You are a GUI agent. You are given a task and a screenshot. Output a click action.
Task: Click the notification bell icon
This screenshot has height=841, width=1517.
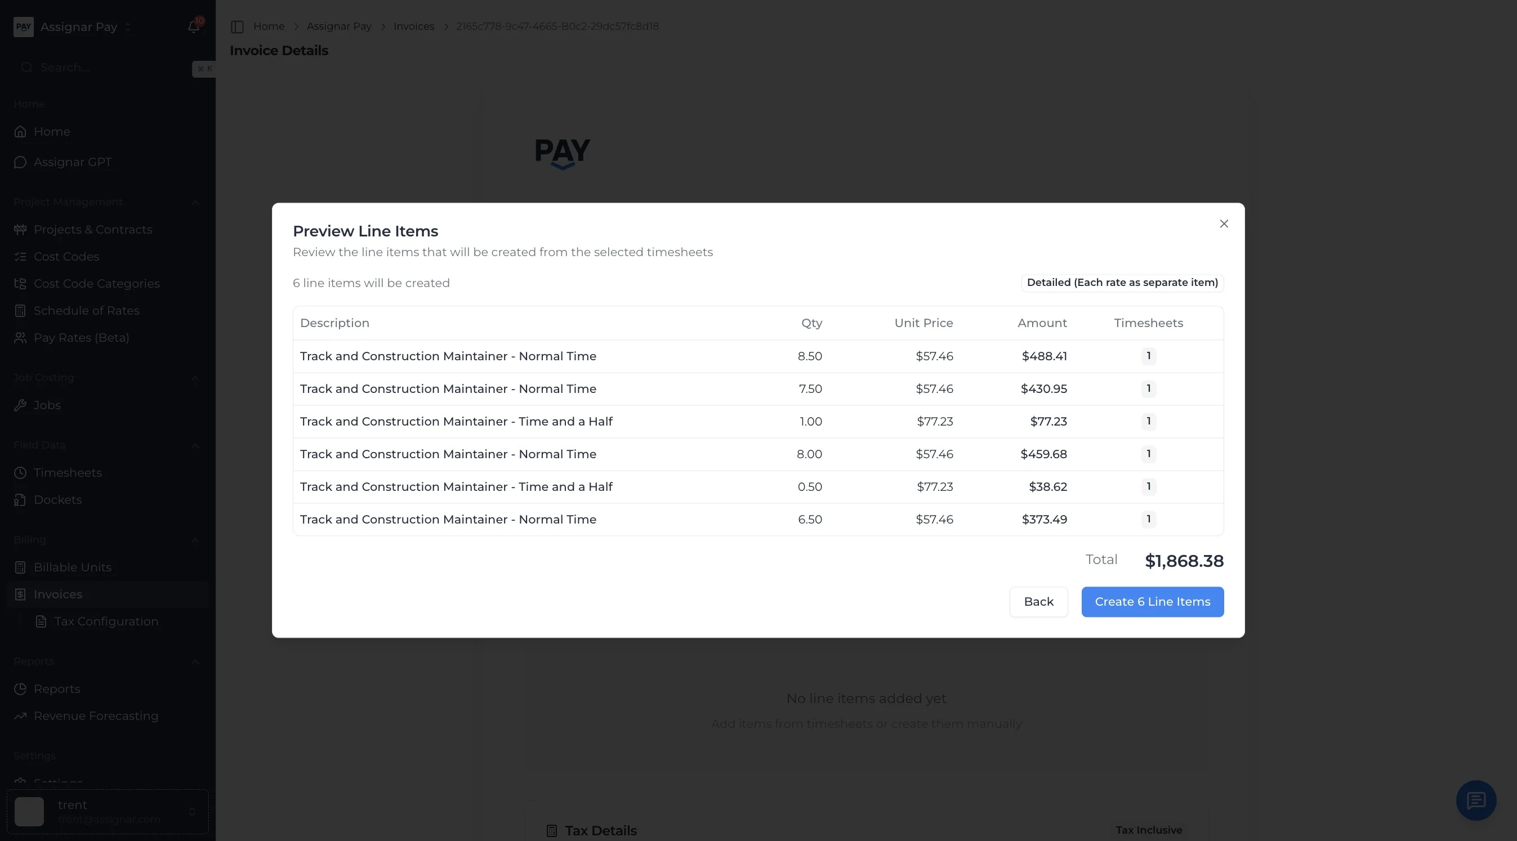point(193,26)
